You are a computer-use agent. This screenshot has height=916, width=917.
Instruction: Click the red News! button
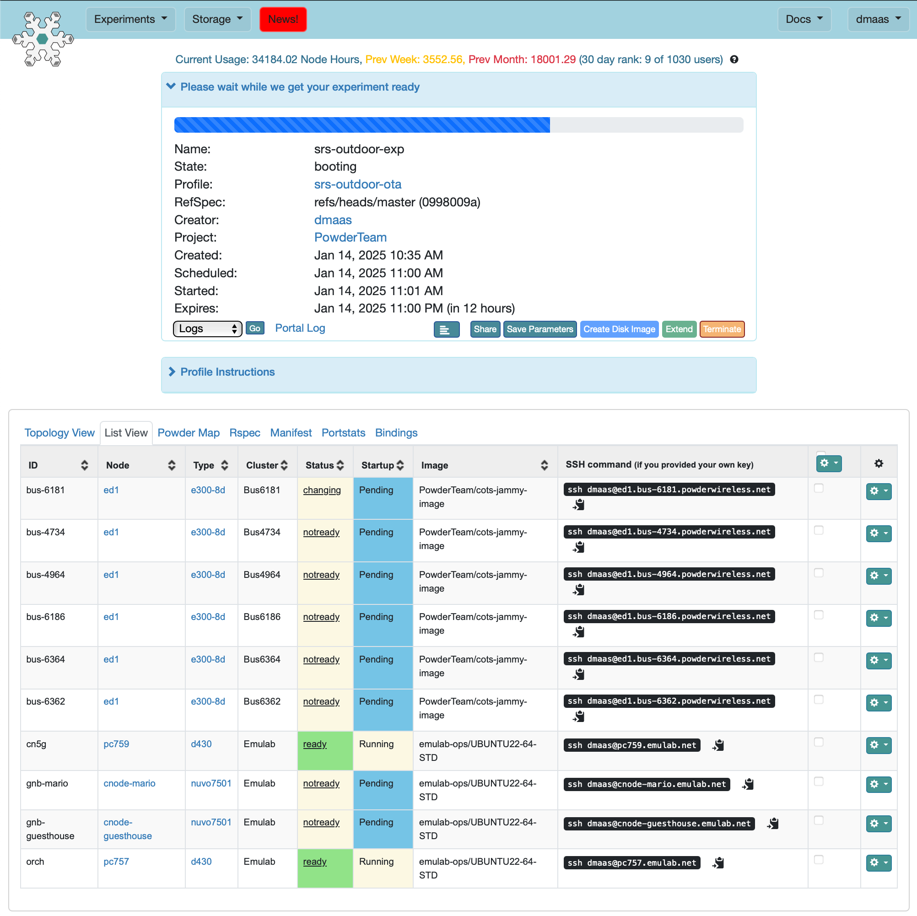coord(283,20)
